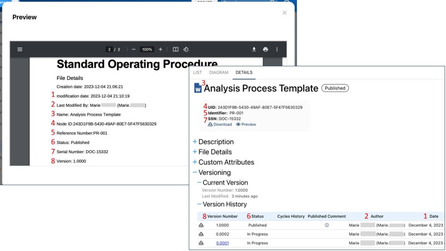The height and width of the screenshot is (251, 446).
Task: Click 'Serial Number: DOC-15332' line in PDF
Action: (82, 152)
